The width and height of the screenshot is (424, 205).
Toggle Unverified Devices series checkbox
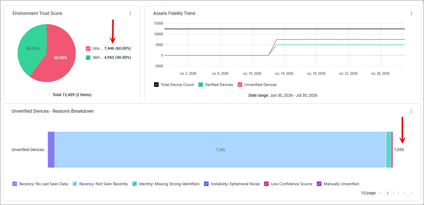pos(240,85)
